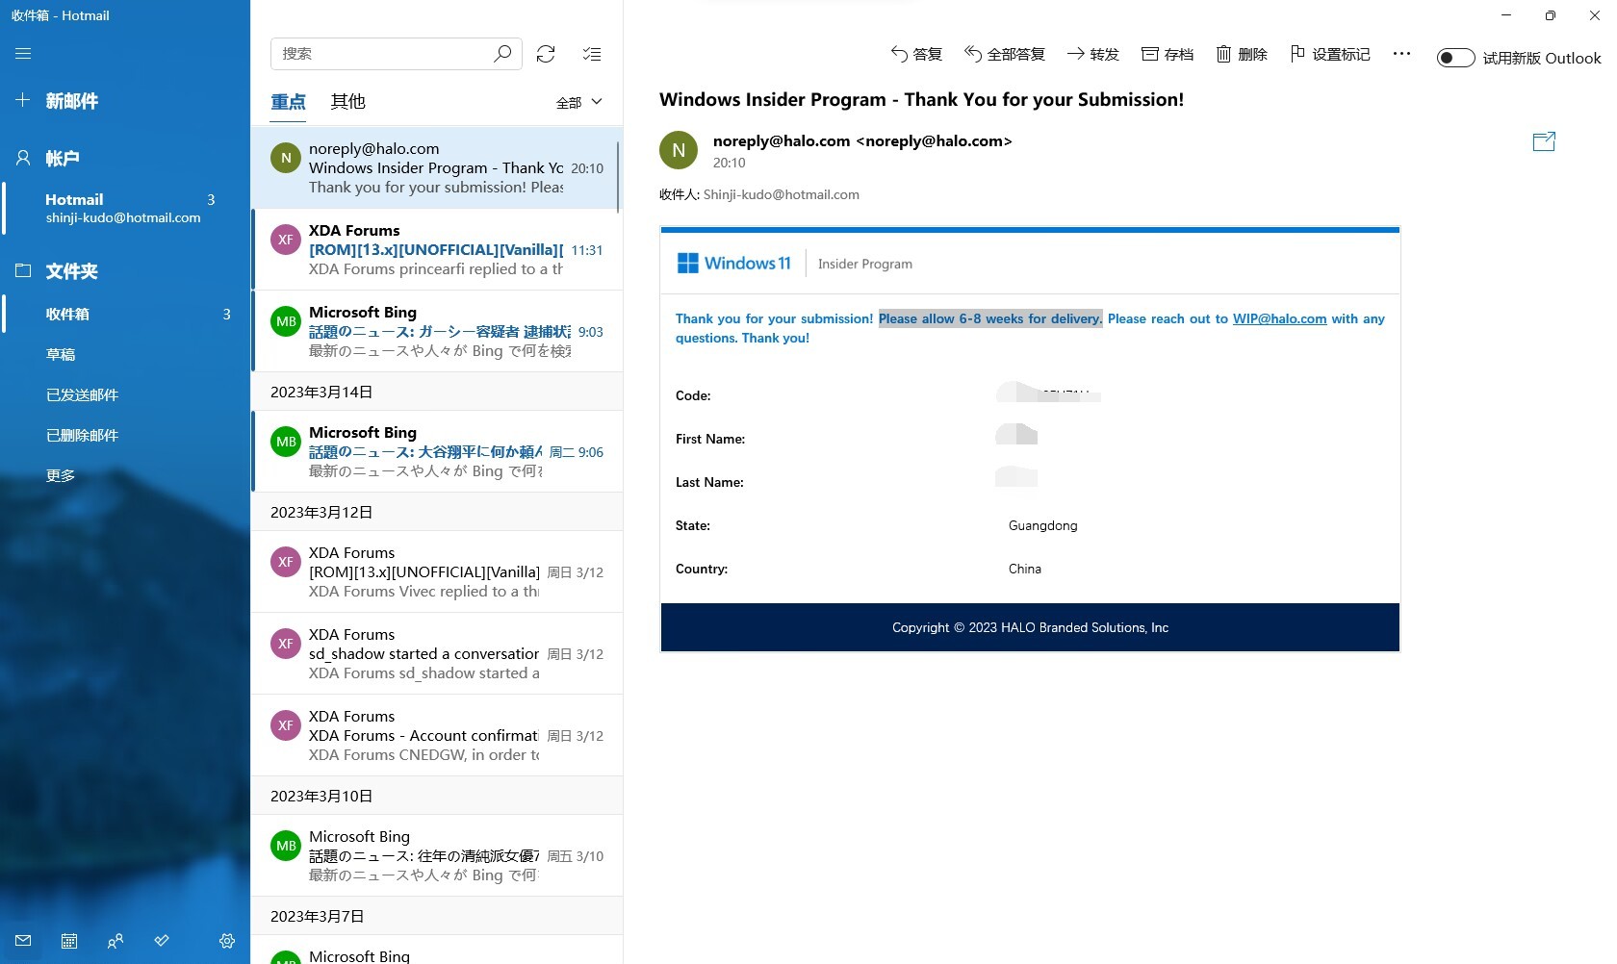Select the 重点 focused tab

pos(288,101)
